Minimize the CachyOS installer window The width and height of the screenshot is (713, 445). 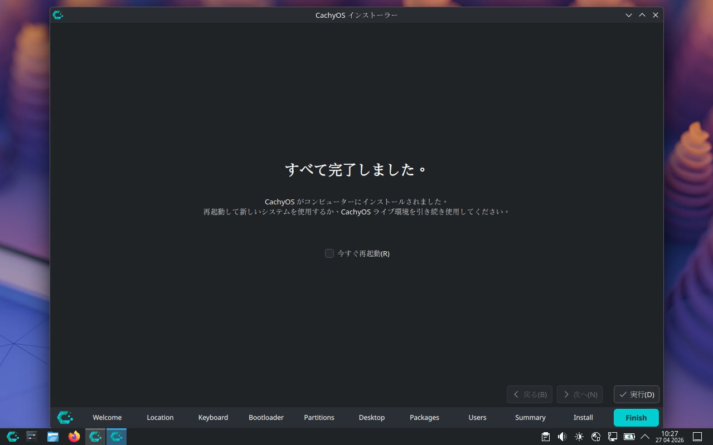point(629,15)
